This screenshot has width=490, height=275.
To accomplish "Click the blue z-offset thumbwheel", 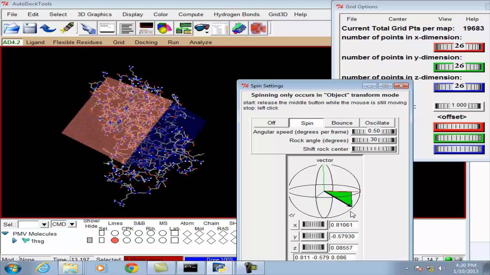I will pyautogui.click(x=459, y=149).
